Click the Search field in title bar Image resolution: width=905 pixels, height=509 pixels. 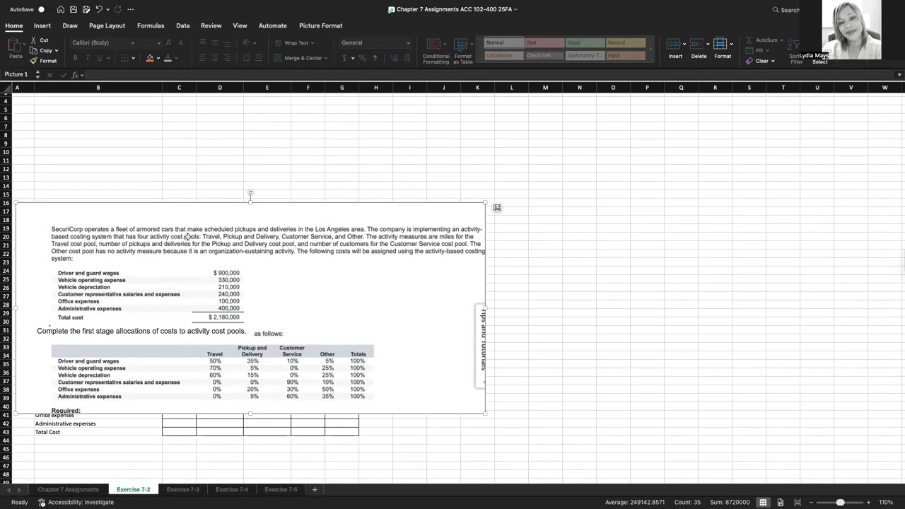pyautogui.click(x=786, y=10)
